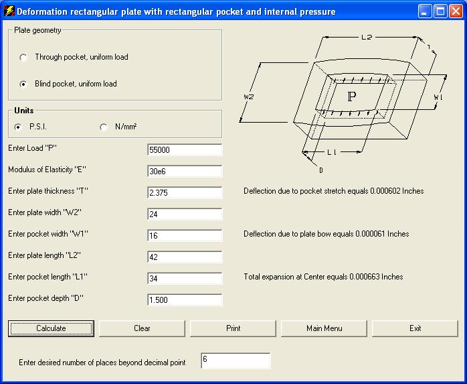Click the decimal places input field
Viewport: 467px width, 384px height.
[236, 361]
